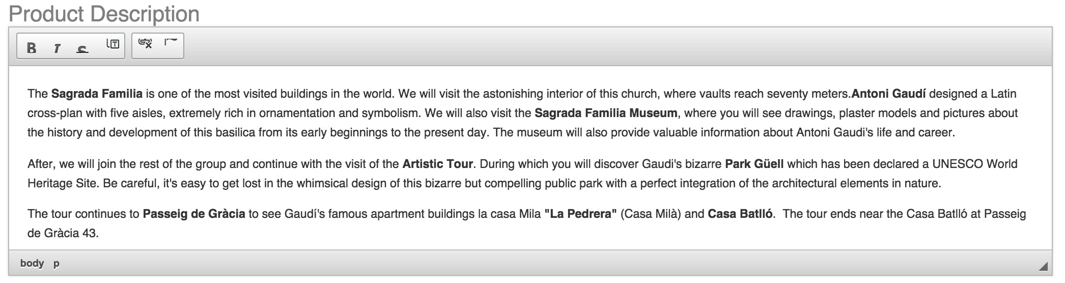1065x283 pixels.
Task: Click the words "UNESCO World" in the second paragraph
Action: click(x=975, y=164)
